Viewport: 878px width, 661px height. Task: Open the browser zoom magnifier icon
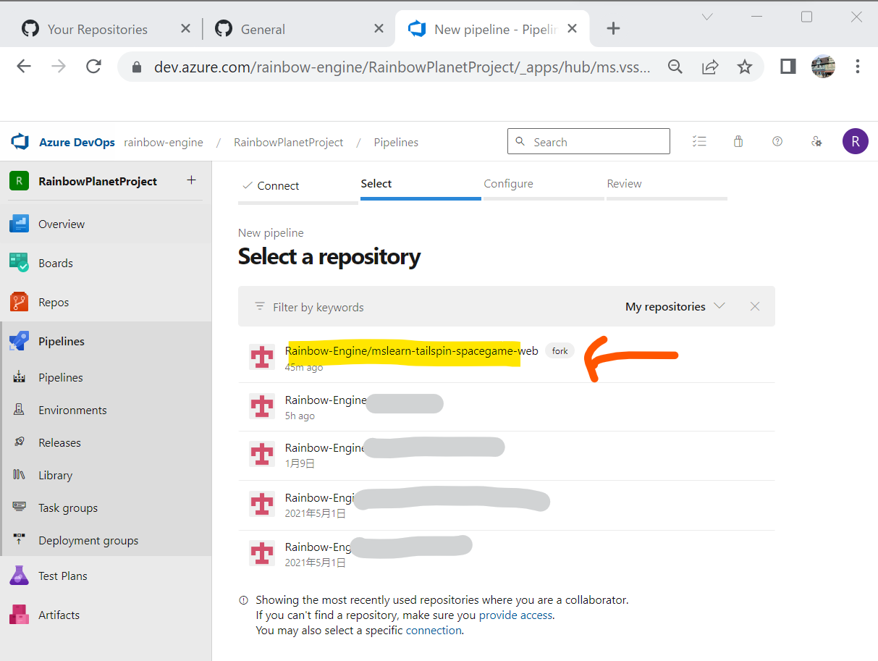point(675,67)
